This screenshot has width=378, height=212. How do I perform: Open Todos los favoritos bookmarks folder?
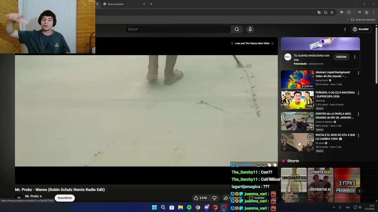click(363, 20)
